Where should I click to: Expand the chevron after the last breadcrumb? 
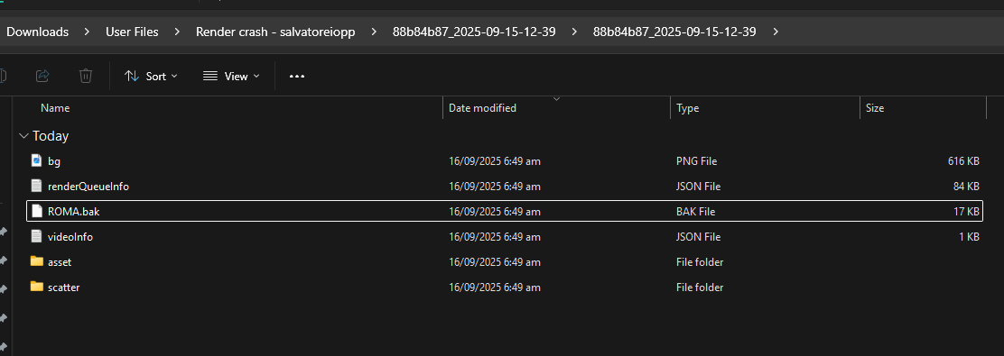point(776,32)
